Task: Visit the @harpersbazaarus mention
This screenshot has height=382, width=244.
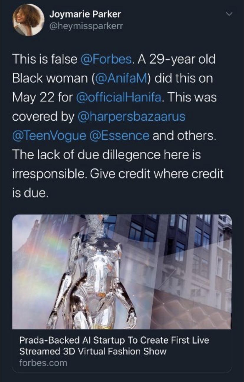Action: point(131,117)
